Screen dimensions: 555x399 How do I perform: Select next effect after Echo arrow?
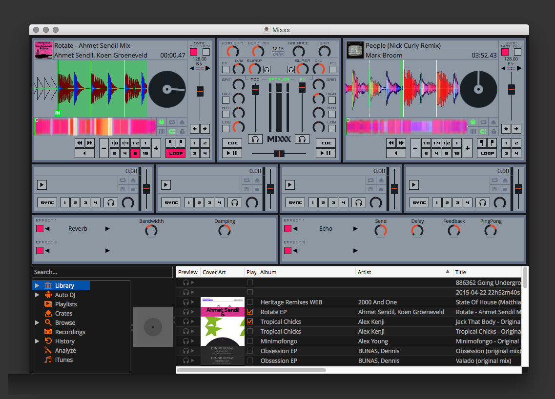pyautogui.click(x=355, y=229)
